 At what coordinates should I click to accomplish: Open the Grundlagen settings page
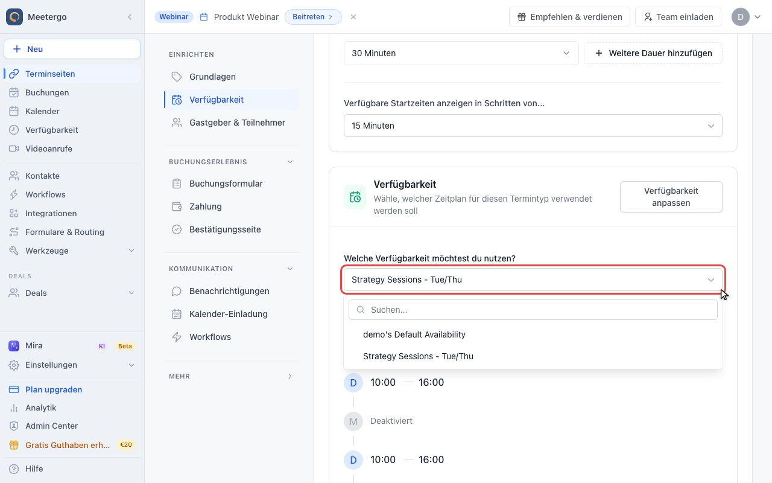[232, 77]
